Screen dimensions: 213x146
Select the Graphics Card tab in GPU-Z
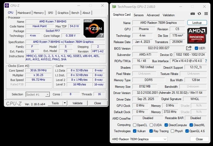(x=122, y=15)
